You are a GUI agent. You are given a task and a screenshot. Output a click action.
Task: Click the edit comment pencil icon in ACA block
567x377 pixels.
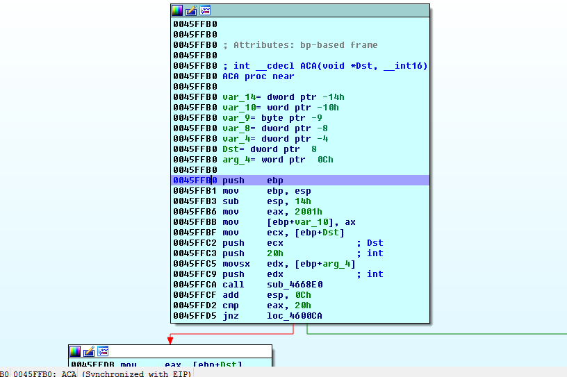[191, 10]
